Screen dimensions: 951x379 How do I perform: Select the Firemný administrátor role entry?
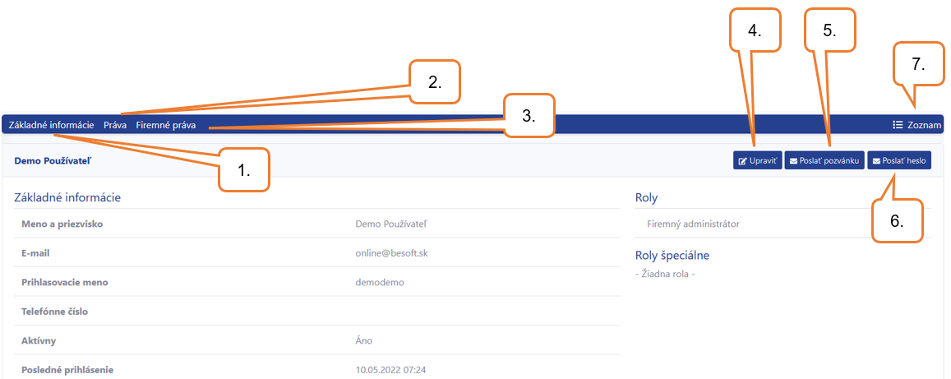(x=689, y=224)
